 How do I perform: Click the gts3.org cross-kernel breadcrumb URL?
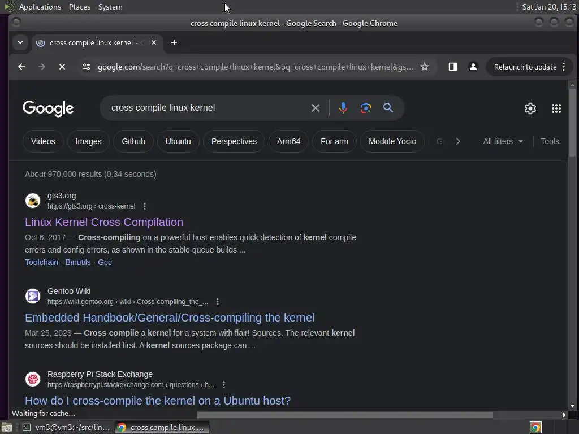click(91, 206)
